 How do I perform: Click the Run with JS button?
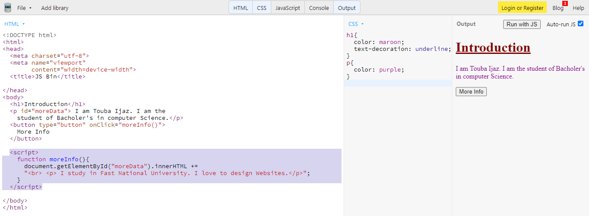coord(522,24)
